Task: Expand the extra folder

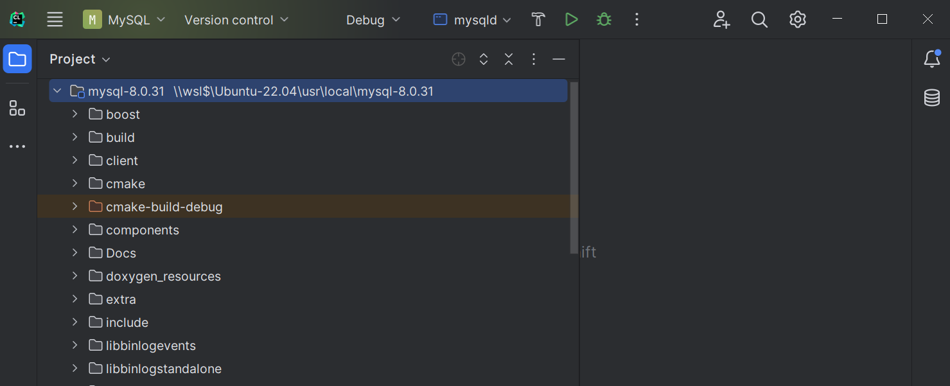Action: pyautogui.click(x=75, y=299)
